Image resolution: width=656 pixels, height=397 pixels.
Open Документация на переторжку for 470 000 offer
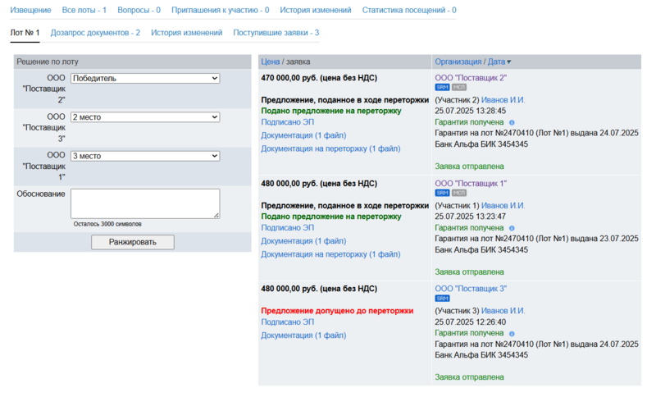tap(330, 148)
